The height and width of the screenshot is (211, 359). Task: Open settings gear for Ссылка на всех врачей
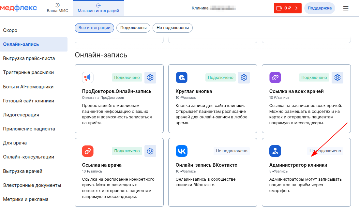click(337, 78)
